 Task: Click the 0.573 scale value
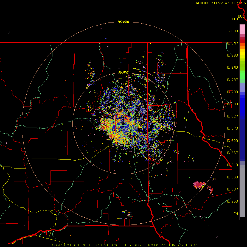pyautogui.click(x=232, y=128)
